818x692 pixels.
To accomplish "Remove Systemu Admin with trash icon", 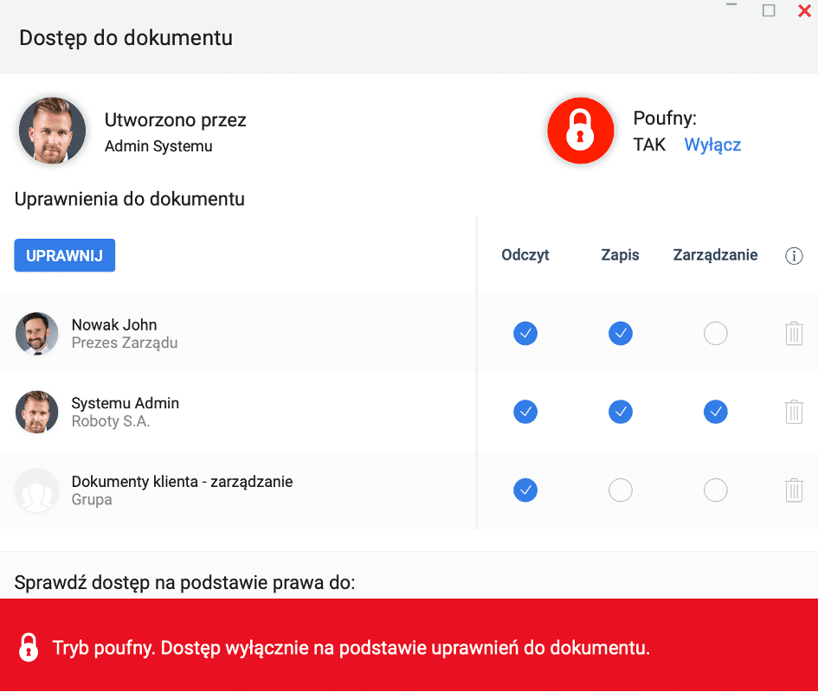I will 794,412.
